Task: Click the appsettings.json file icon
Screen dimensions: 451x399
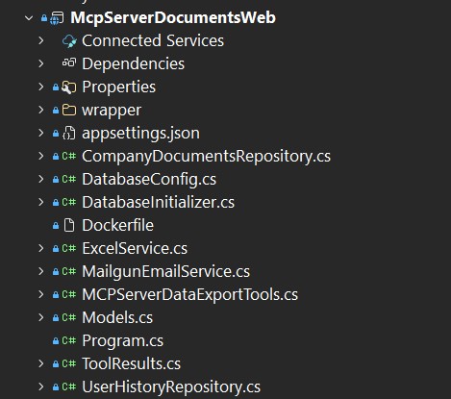Action: (69, 133)
